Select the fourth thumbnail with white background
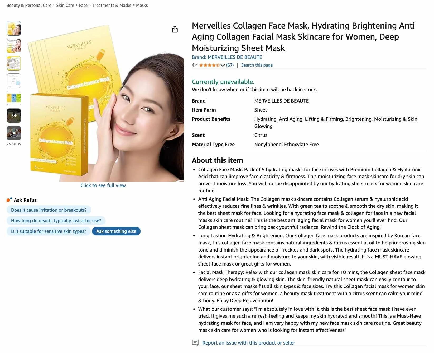 pos(14,81)
